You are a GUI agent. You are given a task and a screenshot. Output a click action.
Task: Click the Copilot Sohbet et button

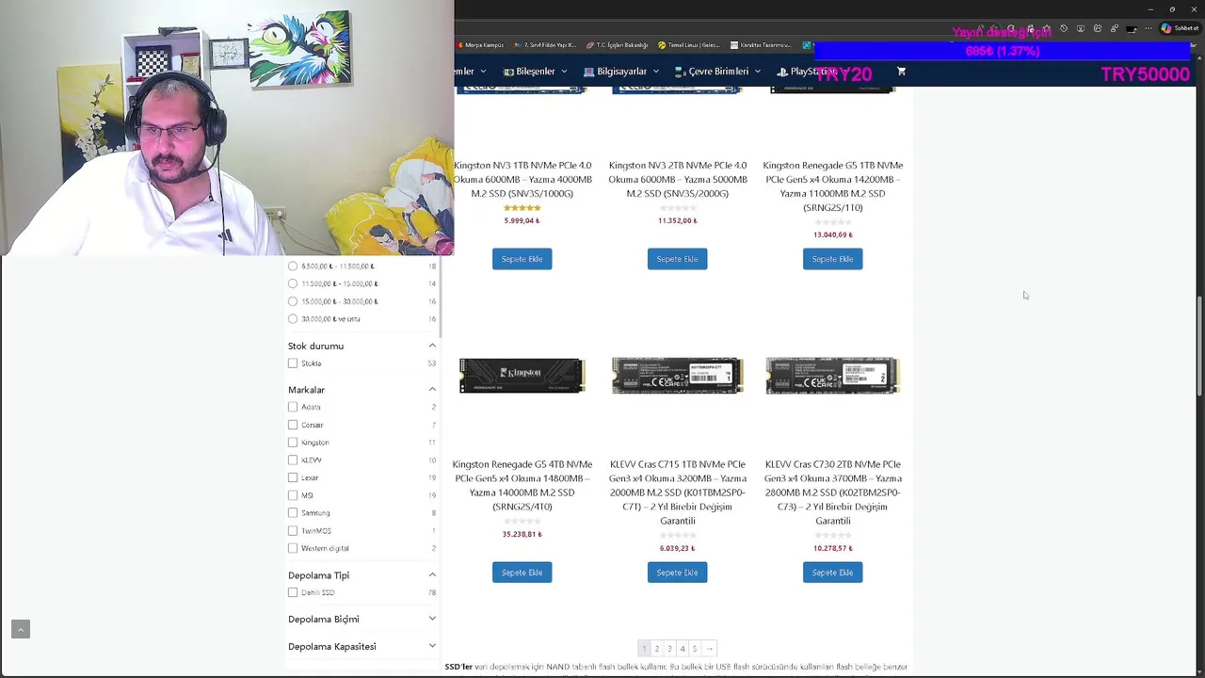[x=1178, y=28]
